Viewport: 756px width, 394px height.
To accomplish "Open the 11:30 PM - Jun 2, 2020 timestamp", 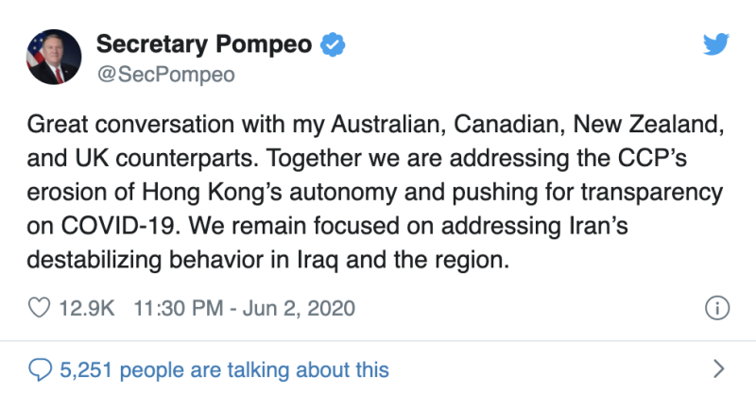I will point(244,308).
